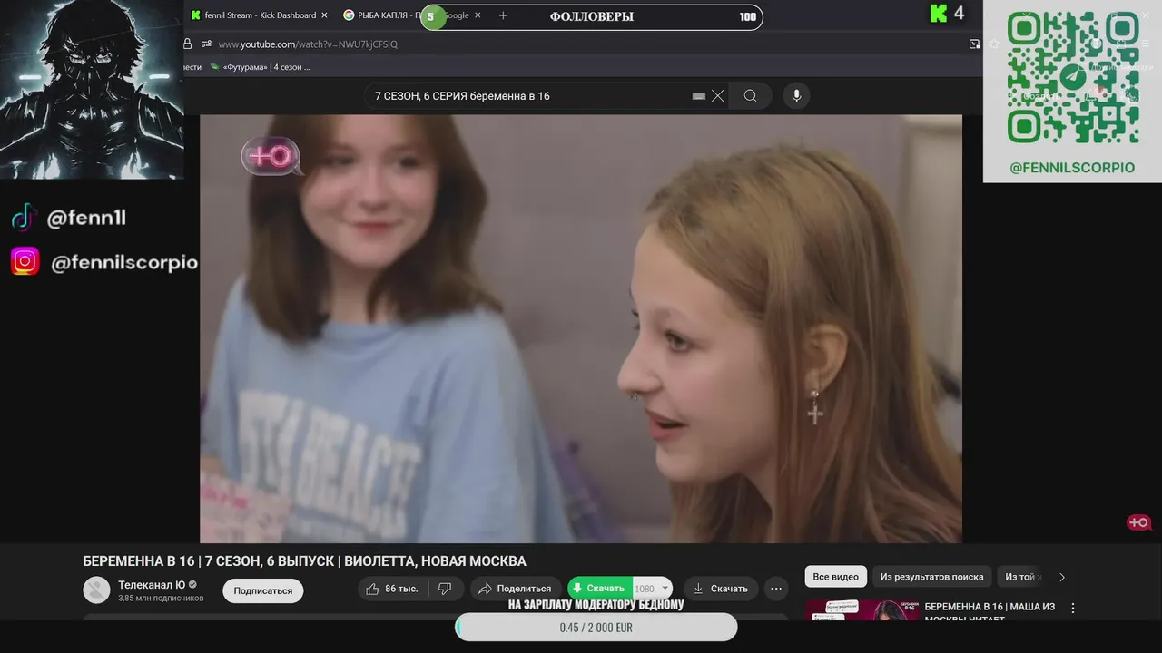
Task: Click the lock icon next to URL
Action: point(188,44)
